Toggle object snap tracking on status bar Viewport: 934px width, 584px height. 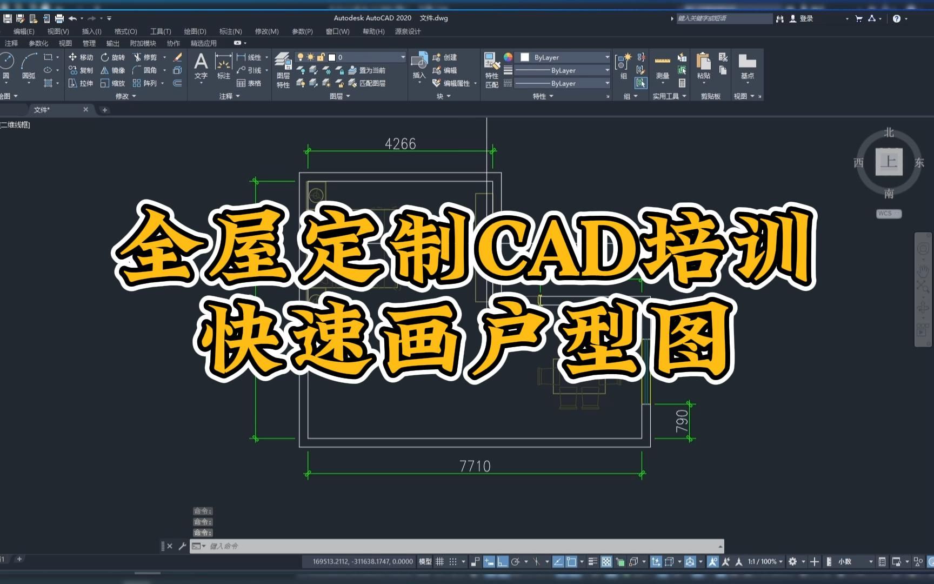point(557,561)
